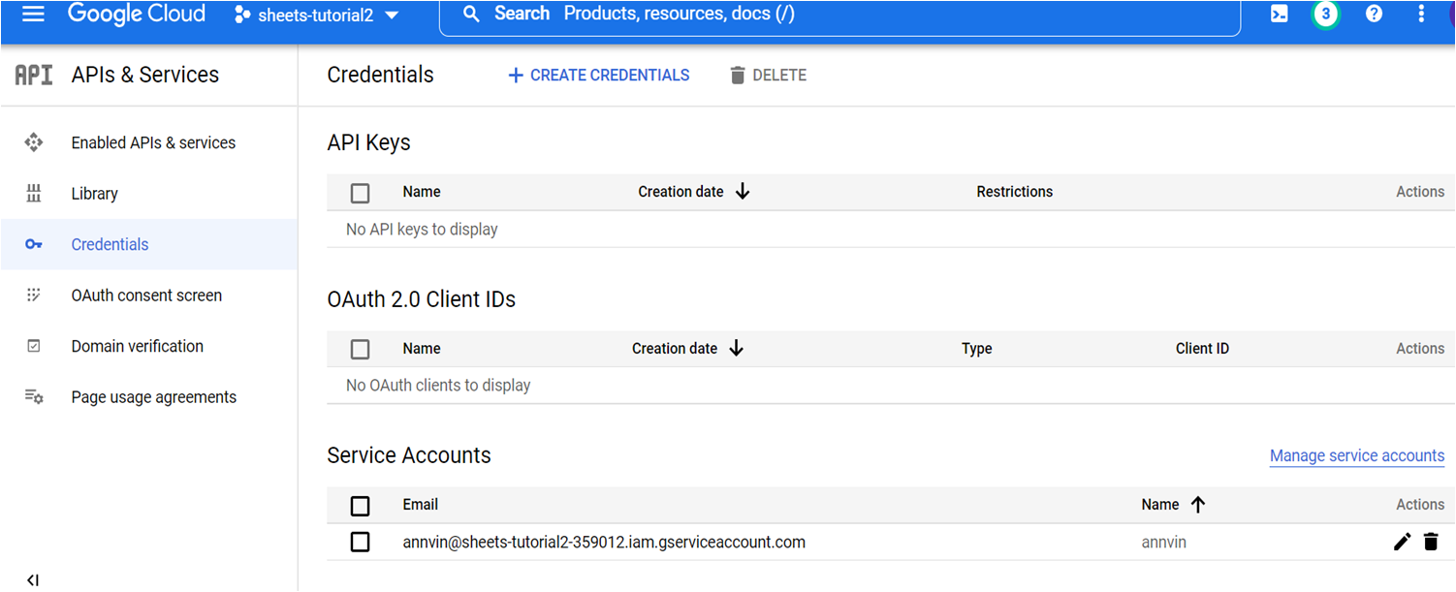
Task: Open Page usage agreements
Action: (154, 397)
